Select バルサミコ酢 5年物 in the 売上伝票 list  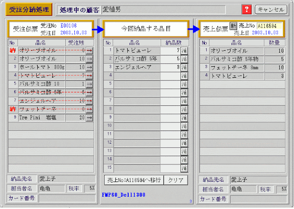[237, 59]
